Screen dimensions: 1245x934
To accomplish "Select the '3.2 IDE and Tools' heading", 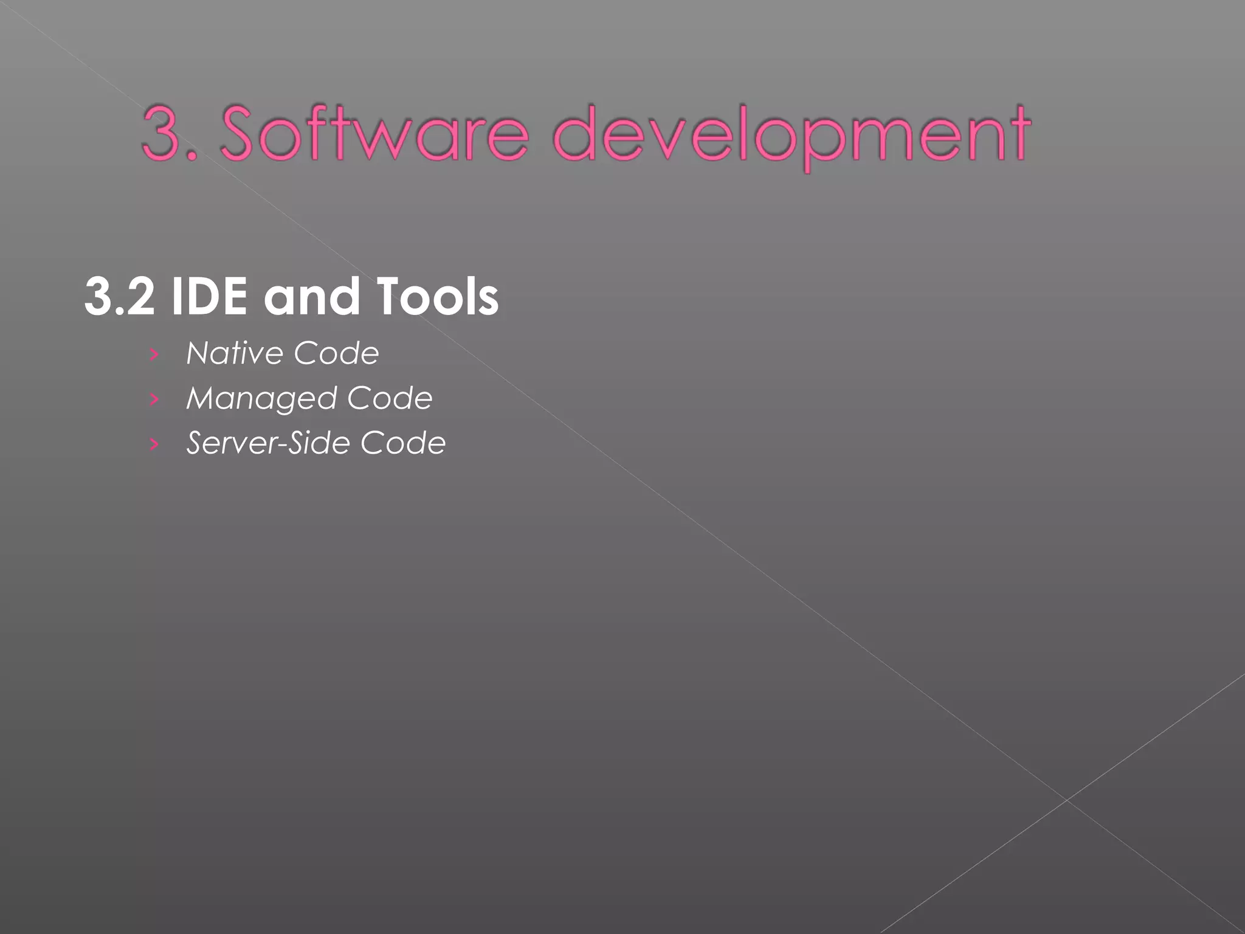I will click(292, 297).
